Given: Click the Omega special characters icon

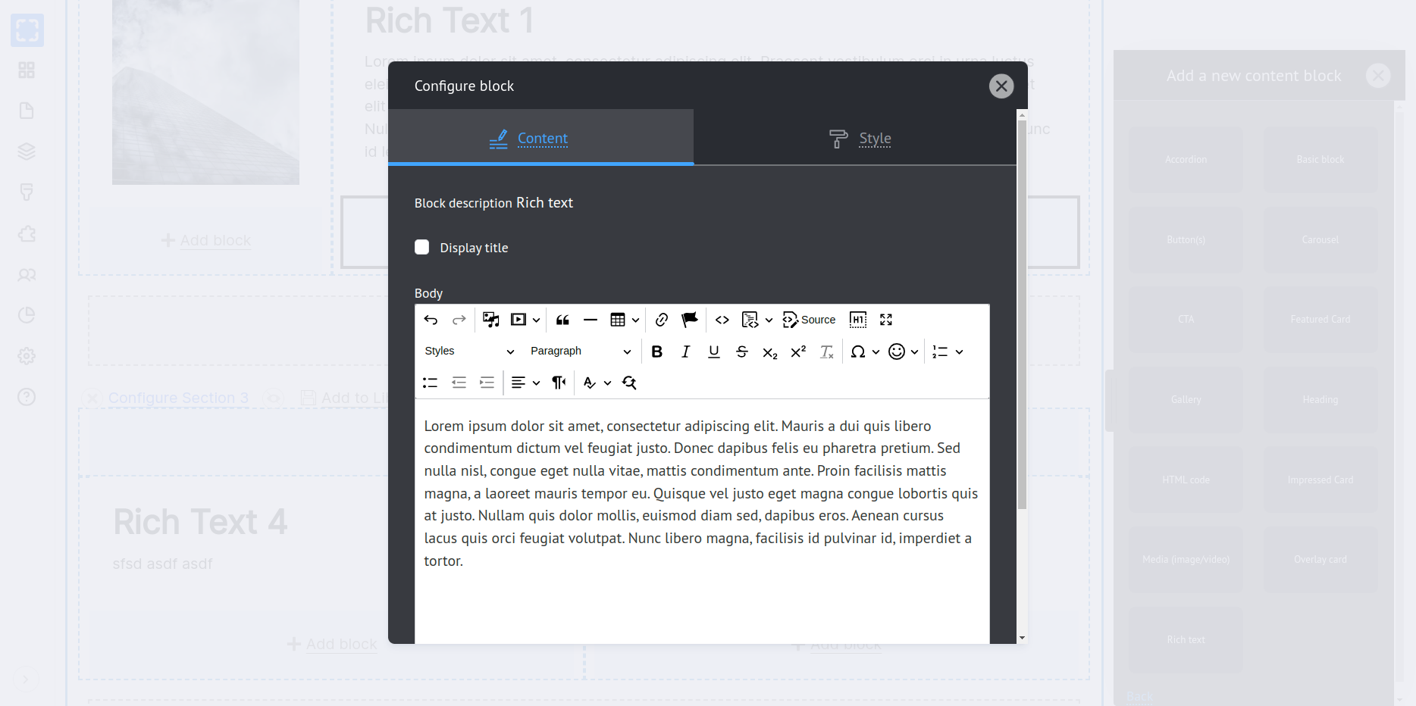Looking at the screenshot, I should [858, 351].
